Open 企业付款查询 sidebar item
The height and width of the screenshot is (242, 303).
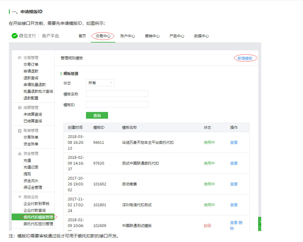35,210
